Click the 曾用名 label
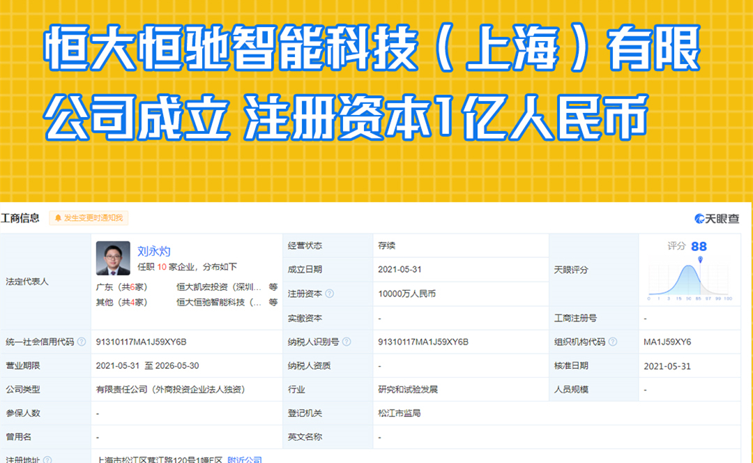753x463 pixels. point(19,437)
